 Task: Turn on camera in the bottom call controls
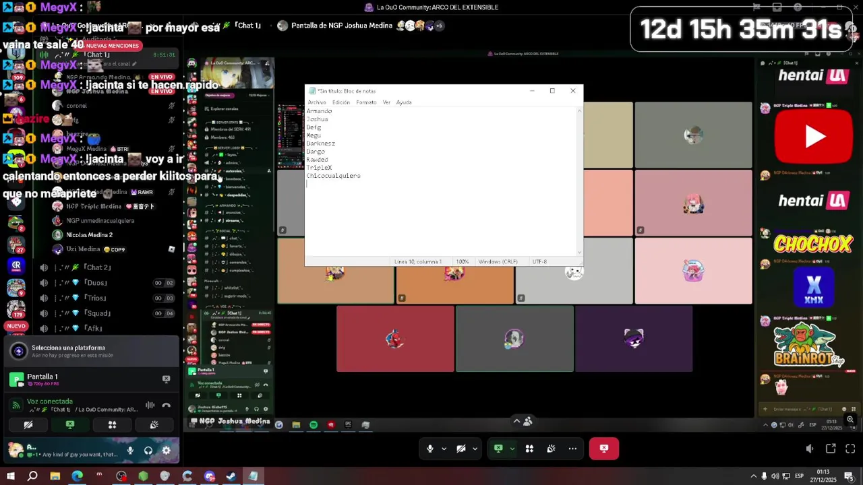pos(461,449)
